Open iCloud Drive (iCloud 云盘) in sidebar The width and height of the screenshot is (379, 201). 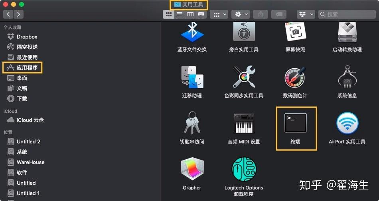point(26,120)
